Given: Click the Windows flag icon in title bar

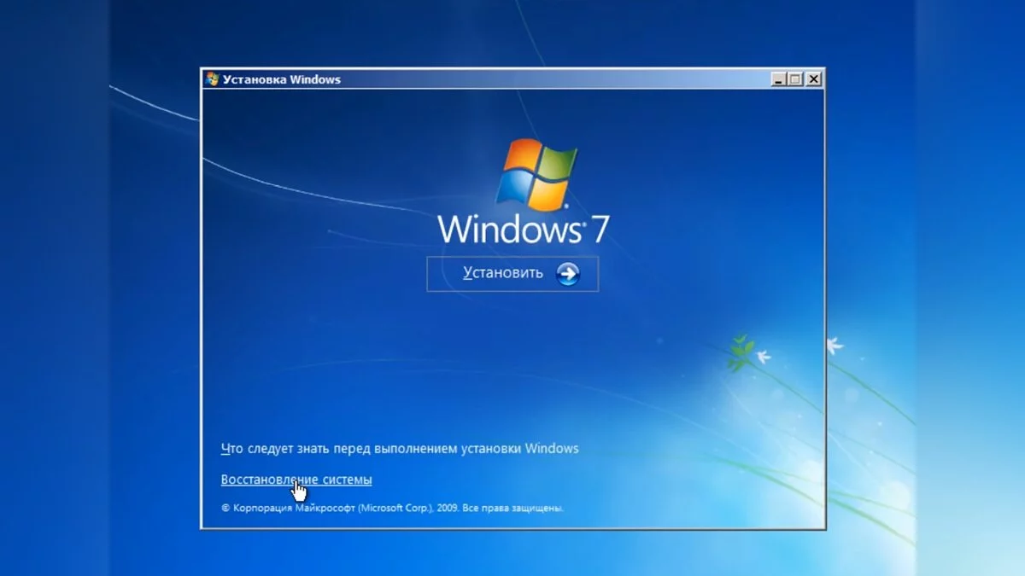Looking at the screenshot, I should tap(213, 79).
